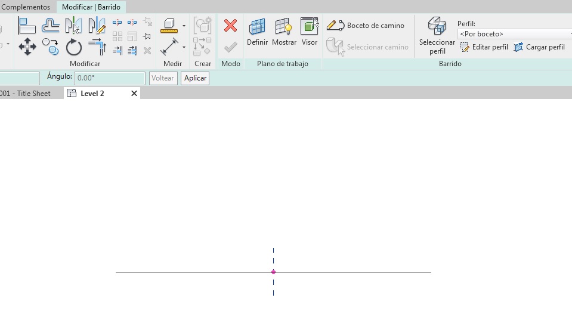Screen dimensions: 572x332
Task: Open the Visor work plane viewer
Action: pos(310,32)
